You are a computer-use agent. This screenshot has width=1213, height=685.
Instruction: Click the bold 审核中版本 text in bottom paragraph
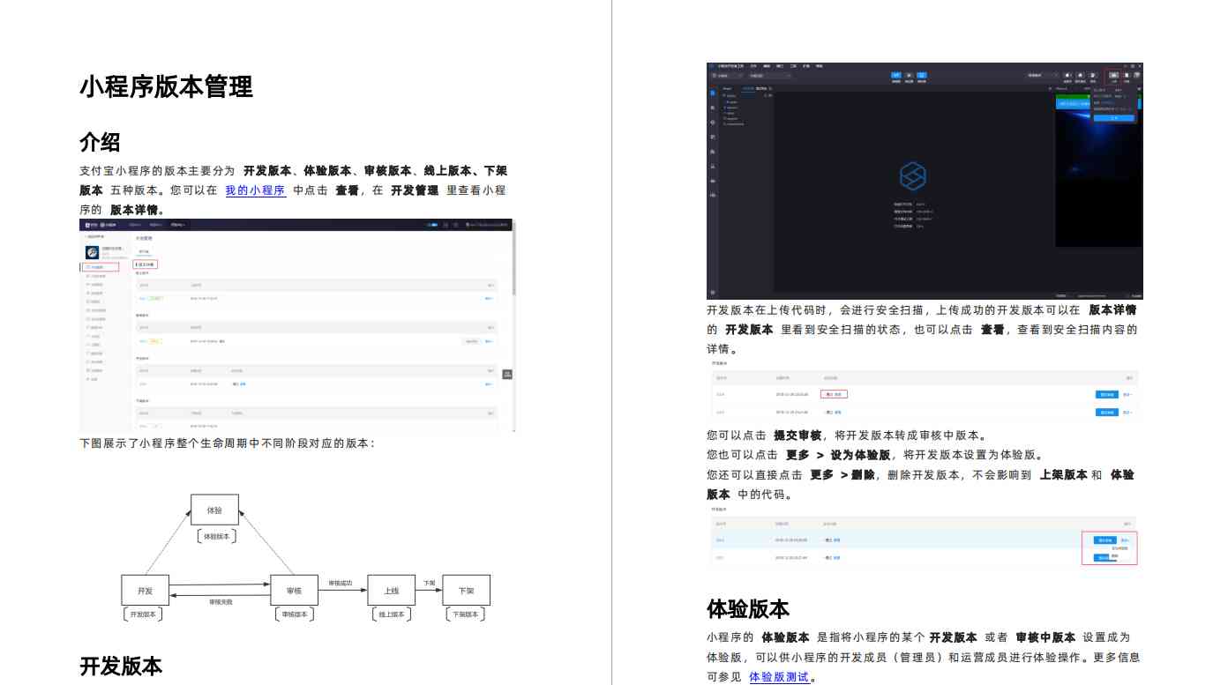pyautogui.click(x=1045, y=637)
